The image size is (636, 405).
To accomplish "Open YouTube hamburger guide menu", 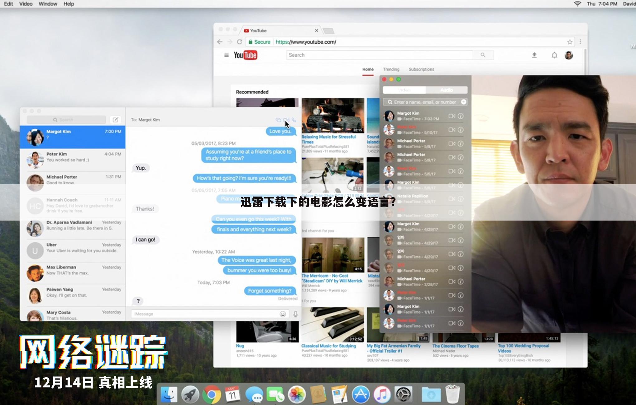I will [227, 55].
